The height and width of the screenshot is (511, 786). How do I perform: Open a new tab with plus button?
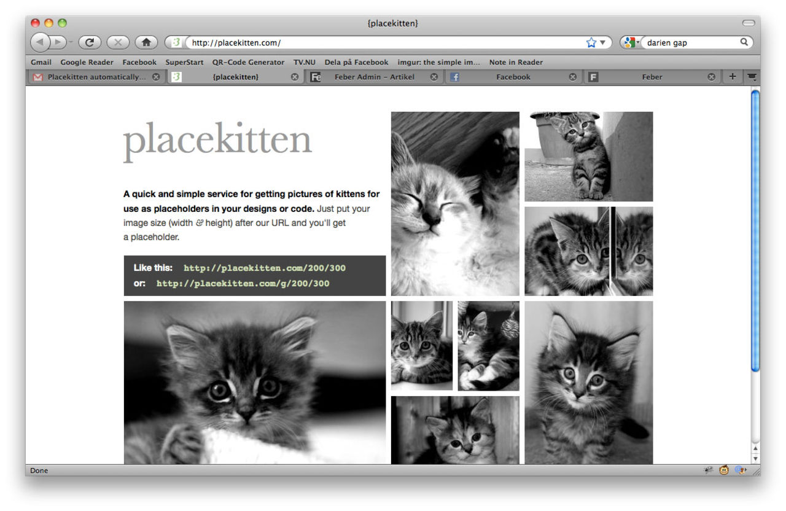(x=732, y=77)
